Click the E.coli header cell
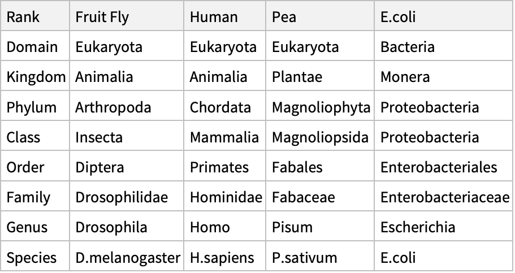 tap(443, 16)
